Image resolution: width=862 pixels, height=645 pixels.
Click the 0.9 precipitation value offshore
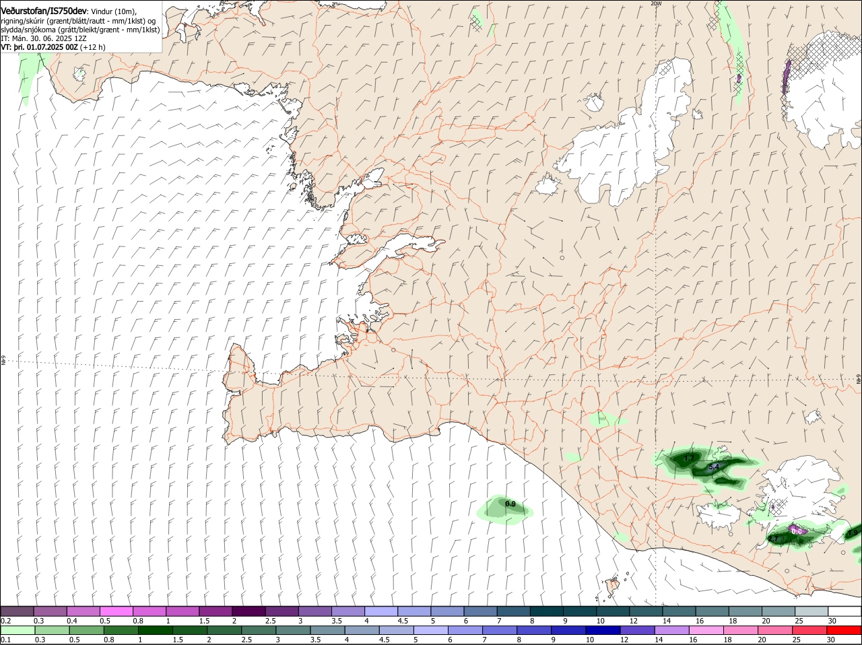510,504
